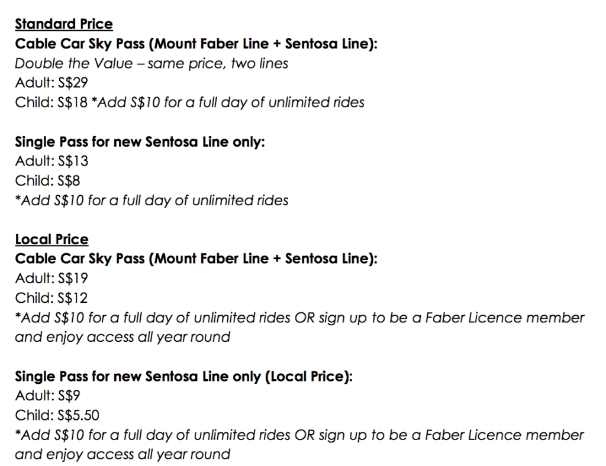The height and width of the screenshot is (466, 606).
Task: Click the Adult: S$19 price line
Action: pos(51,279)
